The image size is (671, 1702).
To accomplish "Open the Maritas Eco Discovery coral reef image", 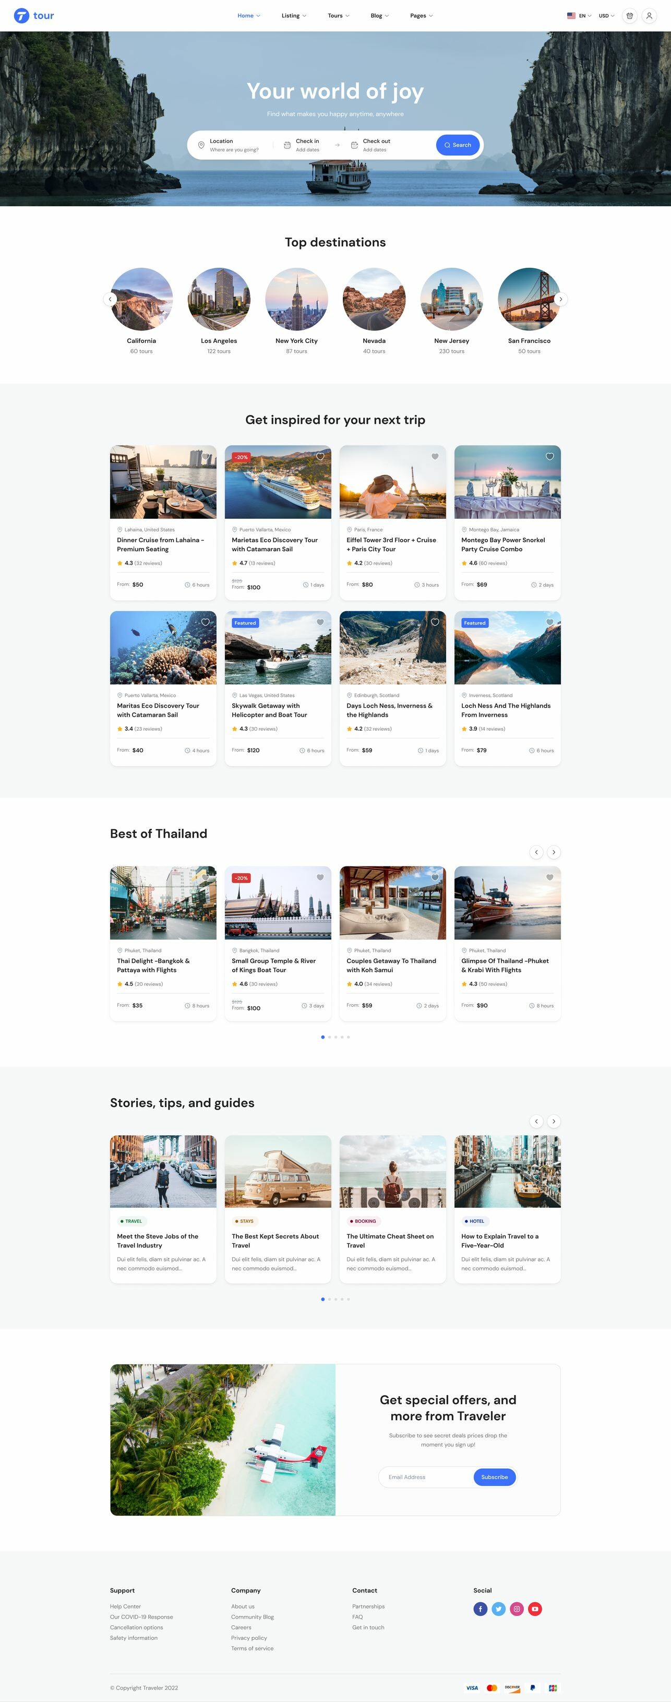I will (163, 648).
